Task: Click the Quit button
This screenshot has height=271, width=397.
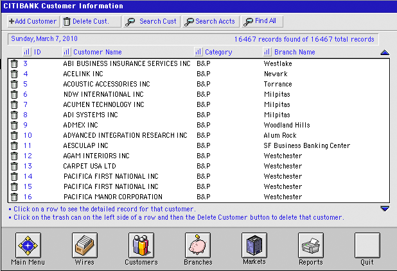Action: pyautogui.click(x=367, y=245)
